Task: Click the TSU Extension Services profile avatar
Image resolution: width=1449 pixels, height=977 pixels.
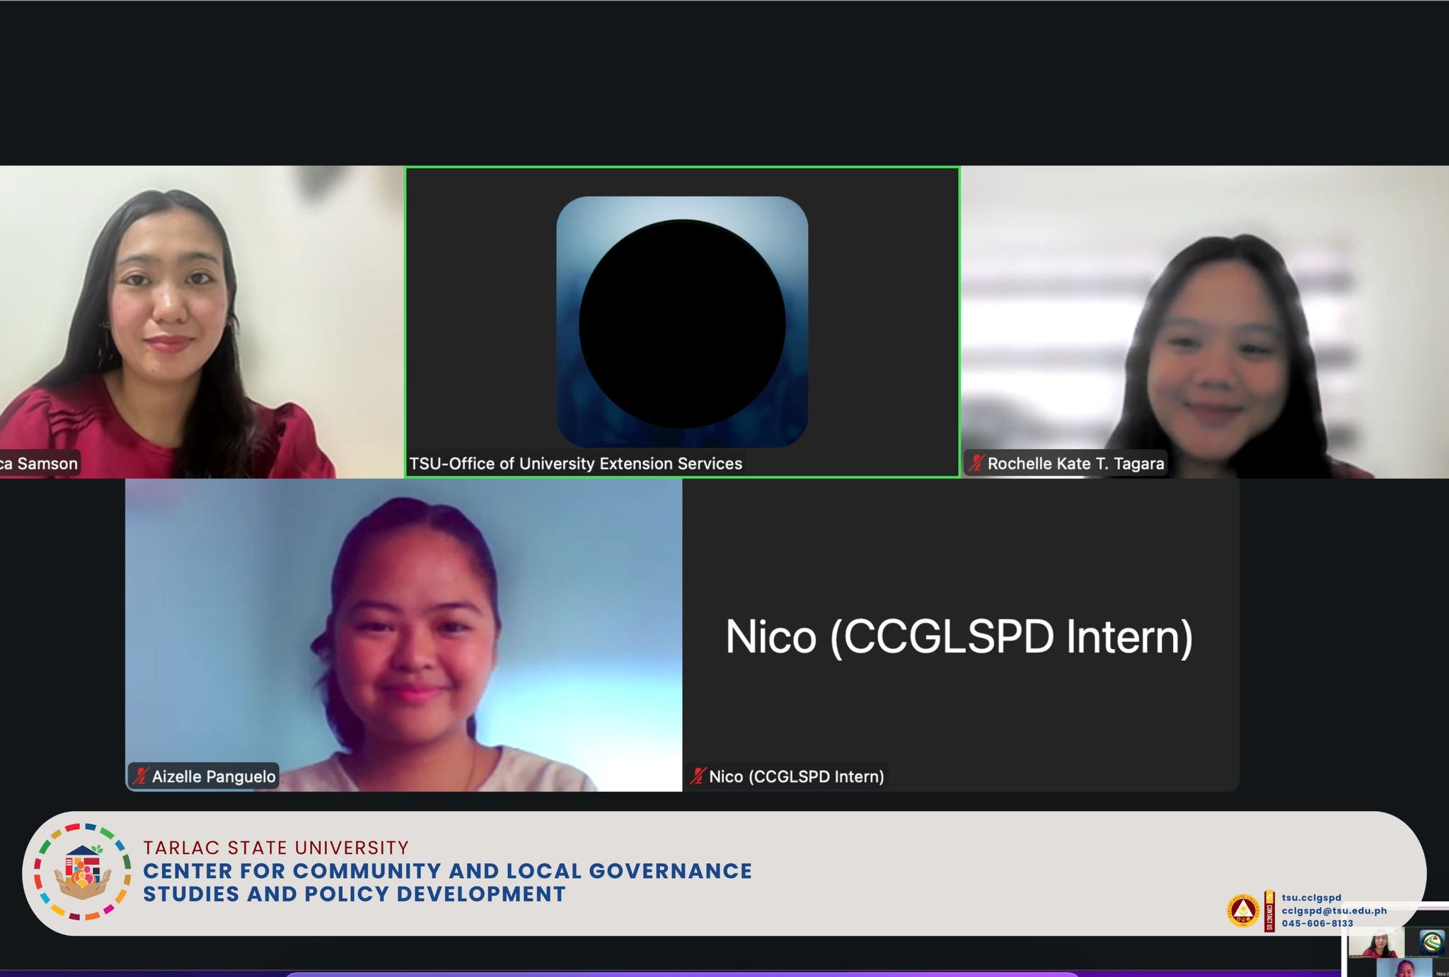Action: 682,322
